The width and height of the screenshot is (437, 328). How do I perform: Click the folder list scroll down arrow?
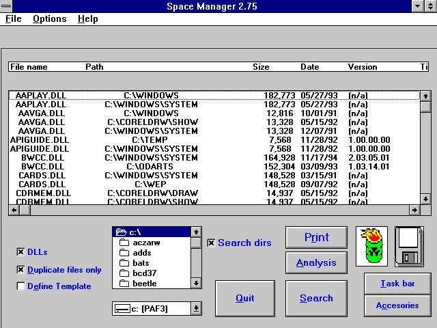pyautogui.click(x=197, y=283)
